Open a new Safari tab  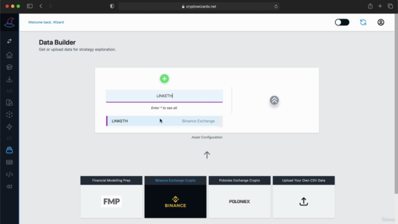380,6
